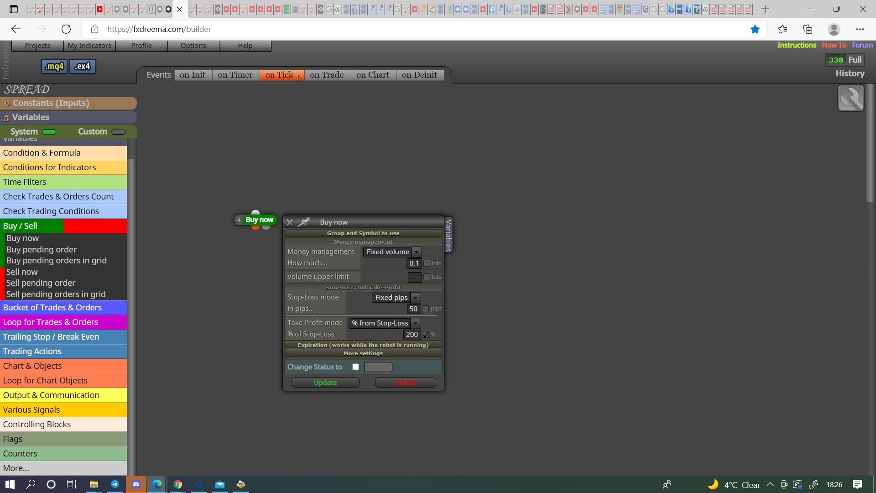The width and height of the screenshot is (876, 493).
Task: Untick the % of Stop-Loss checkbox
Action: [x=425, y=335]
